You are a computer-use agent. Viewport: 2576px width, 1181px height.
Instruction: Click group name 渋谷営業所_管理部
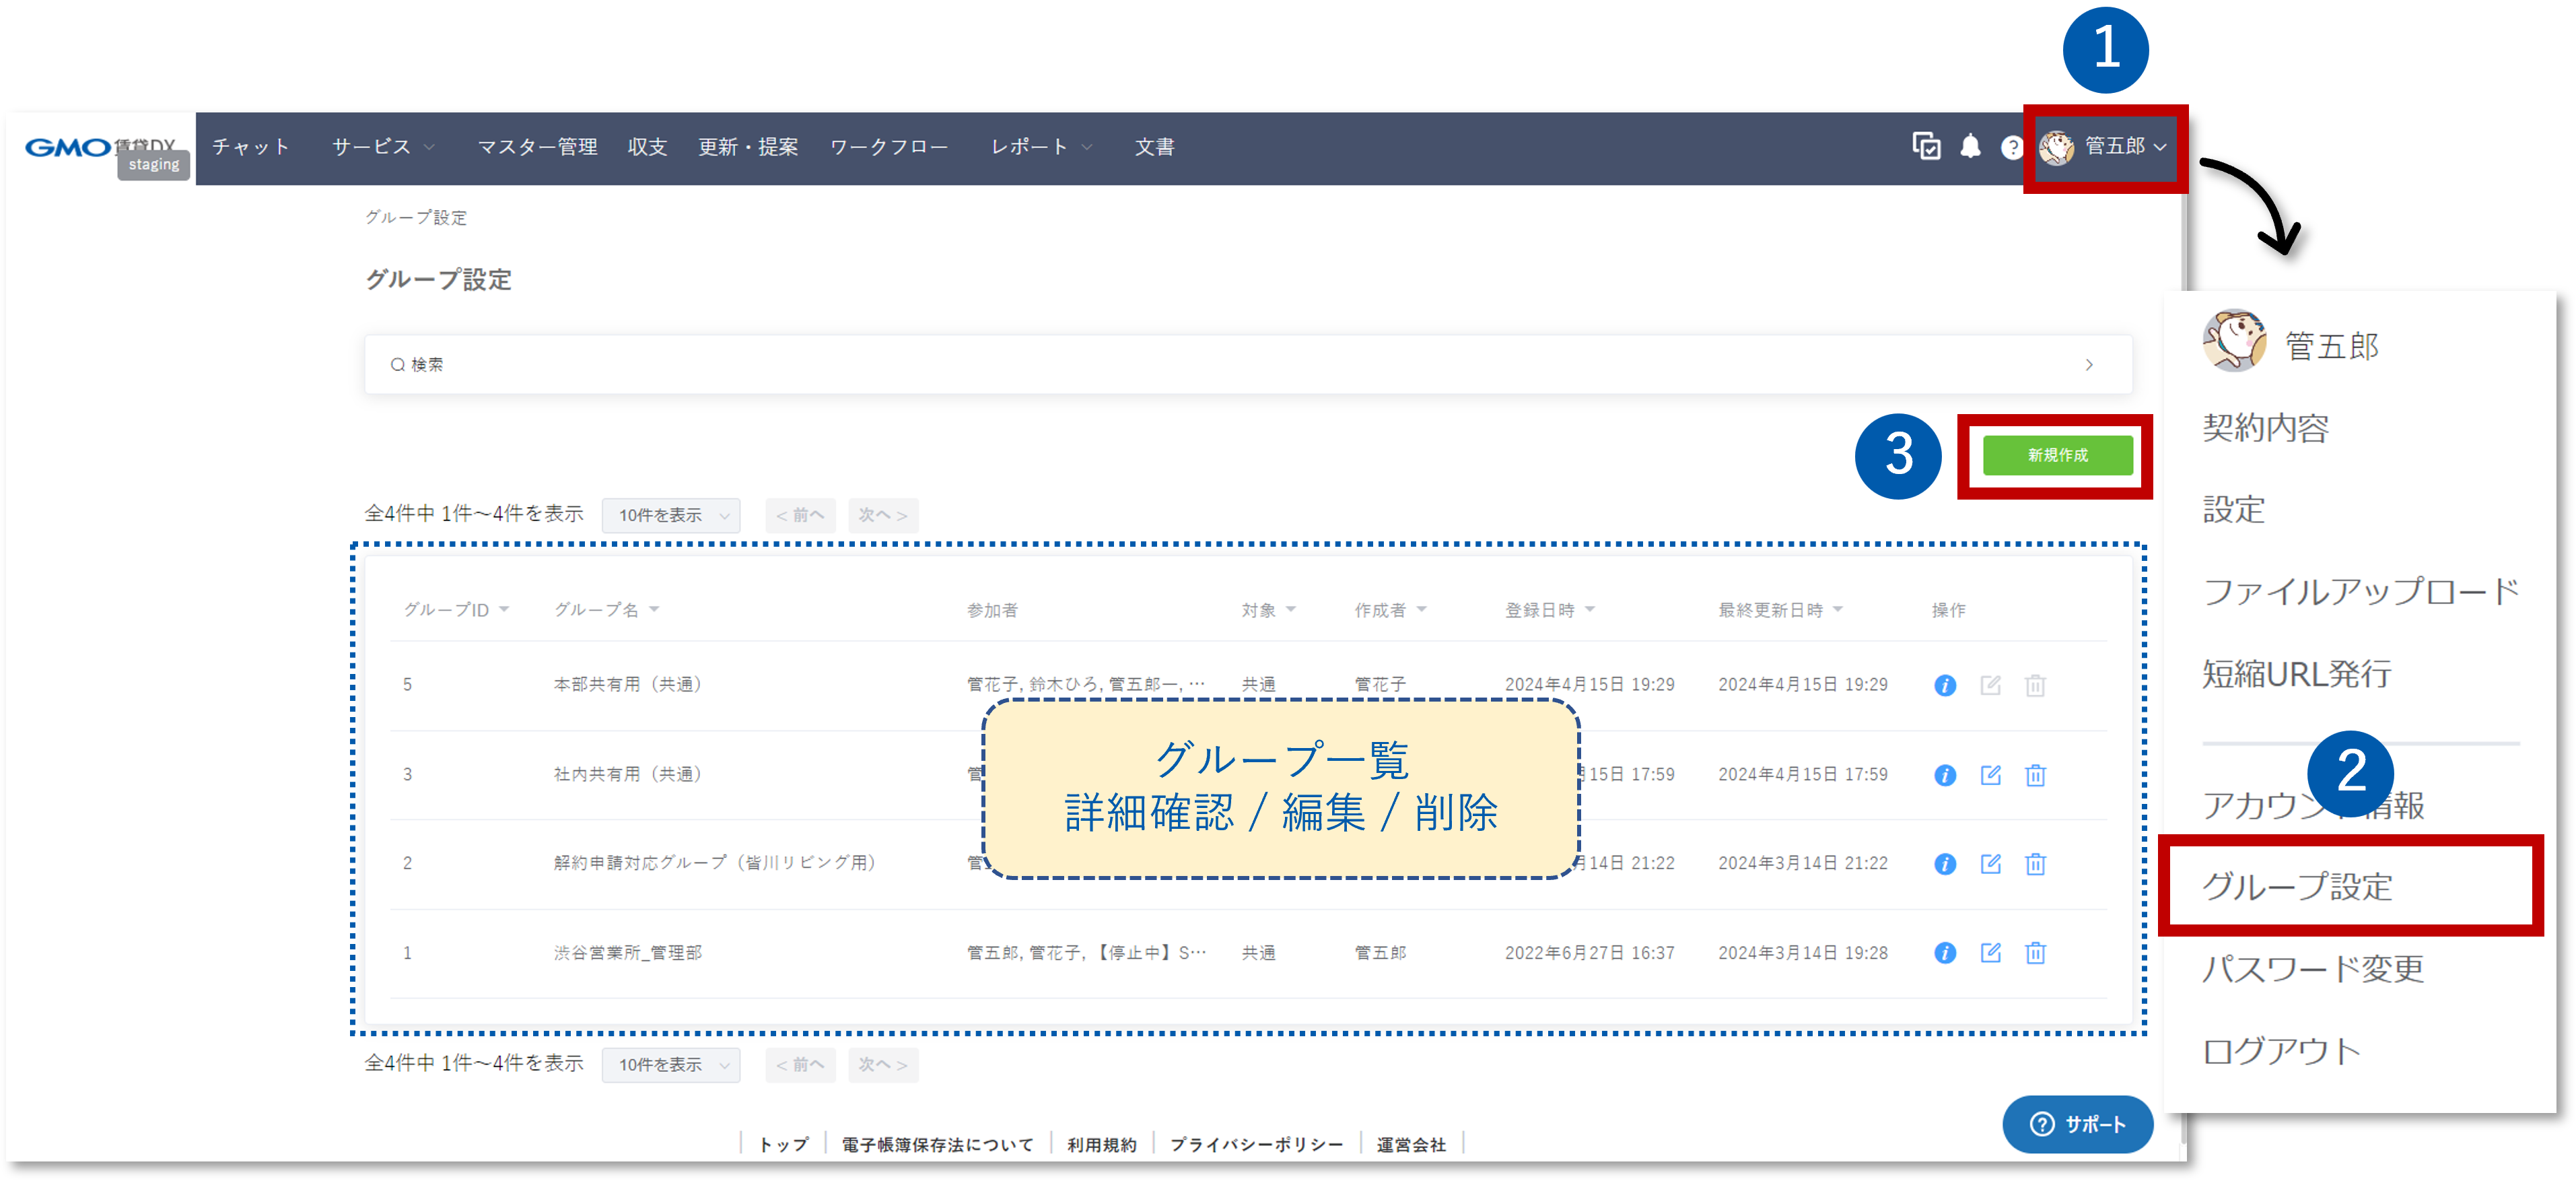[627, 953]
